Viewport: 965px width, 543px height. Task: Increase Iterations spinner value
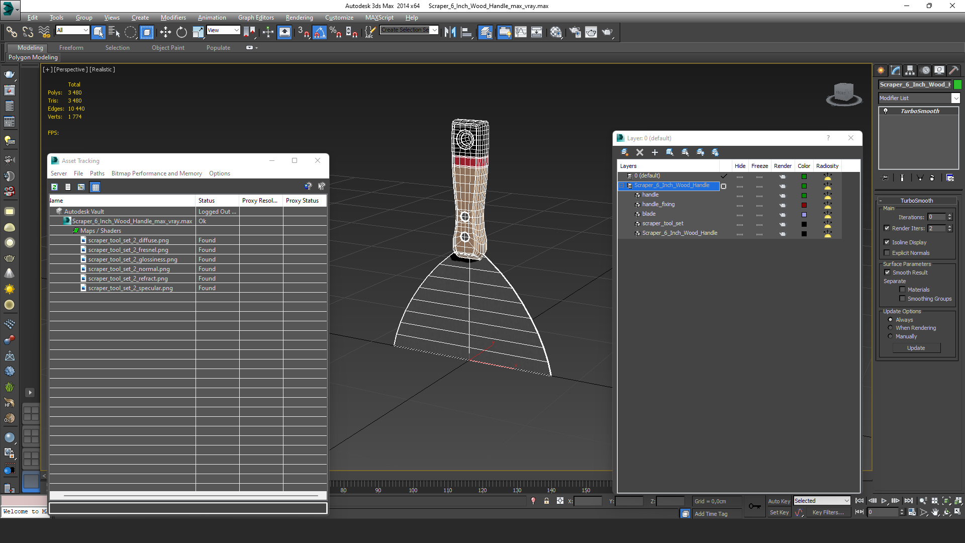[x=949, y=215]
